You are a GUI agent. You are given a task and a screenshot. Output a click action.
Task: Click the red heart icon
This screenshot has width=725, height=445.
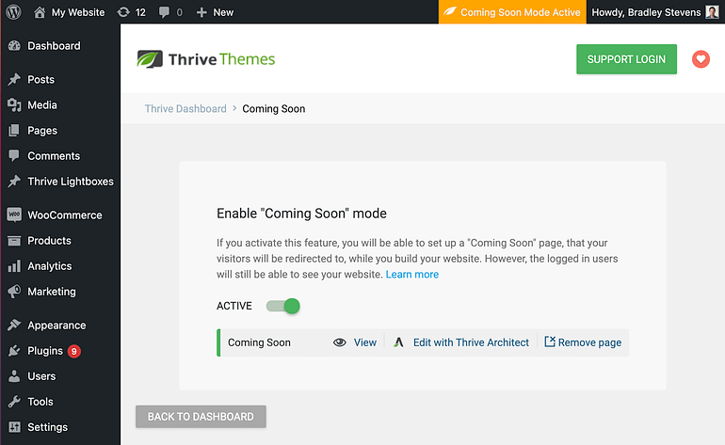click(x=701, y=59)
